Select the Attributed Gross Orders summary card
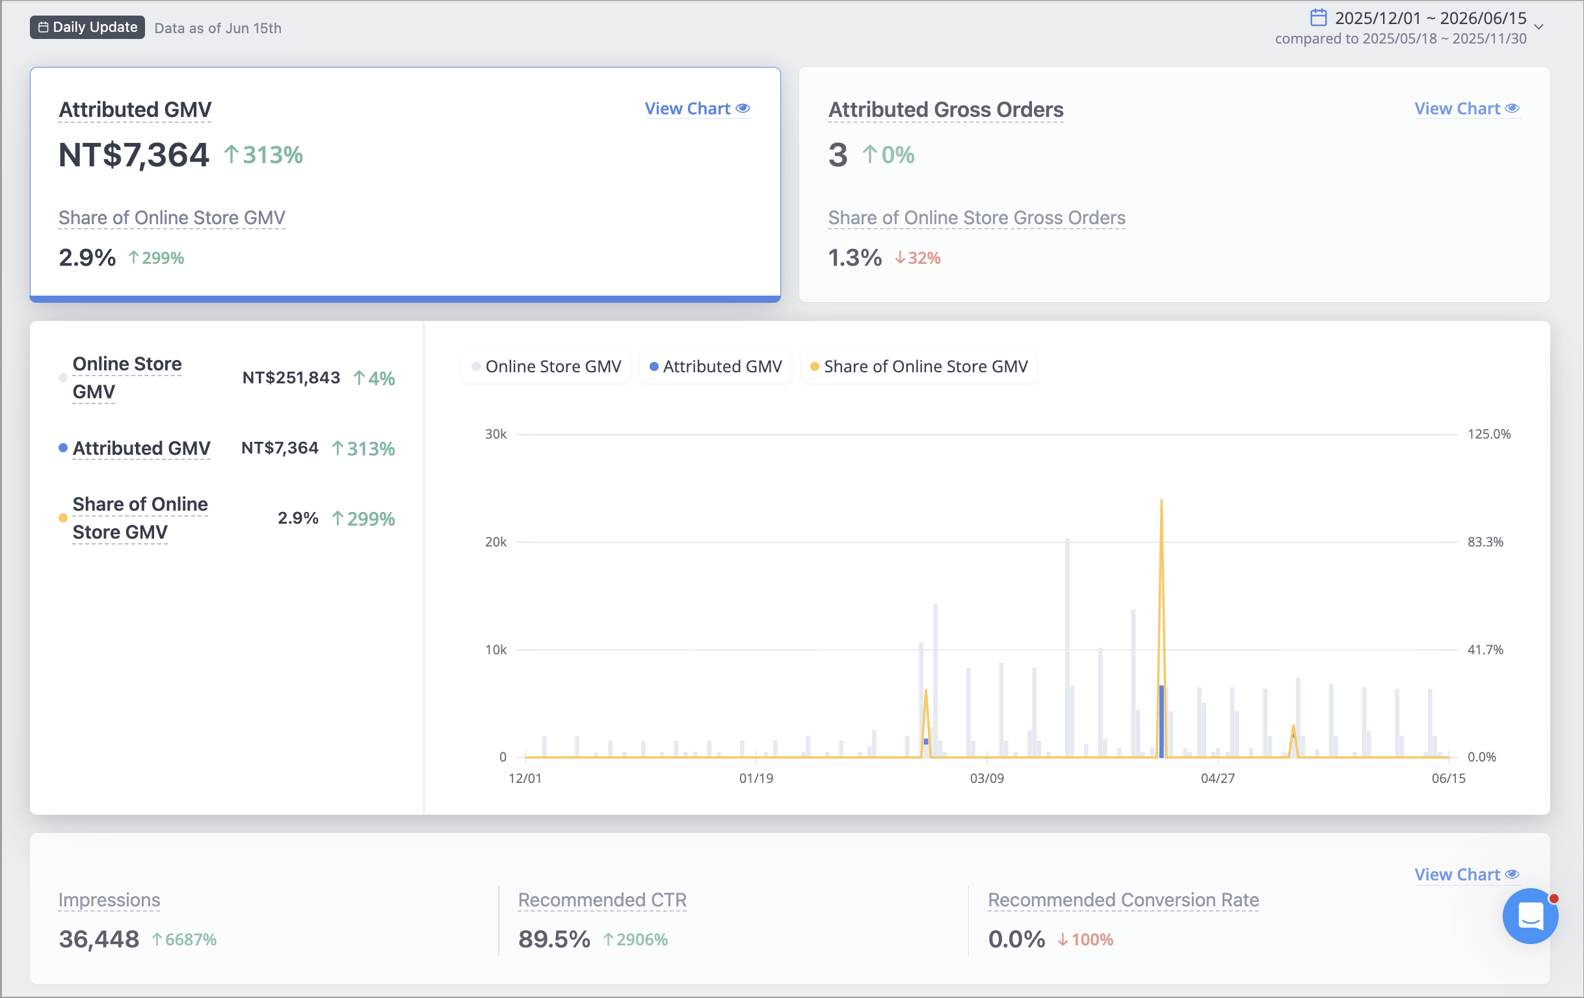This screenshot has height=998, width=1584. pos(1174,184)
